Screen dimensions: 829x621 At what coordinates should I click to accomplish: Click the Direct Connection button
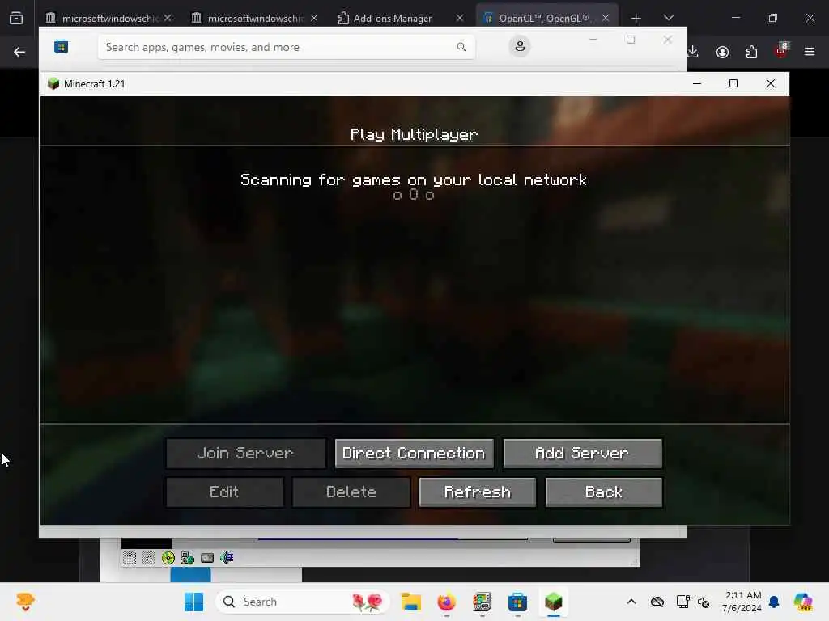tap(414, 453)
